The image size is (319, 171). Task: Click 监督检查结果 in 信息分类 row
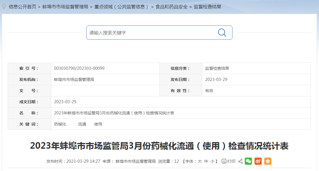pos(217,68)
